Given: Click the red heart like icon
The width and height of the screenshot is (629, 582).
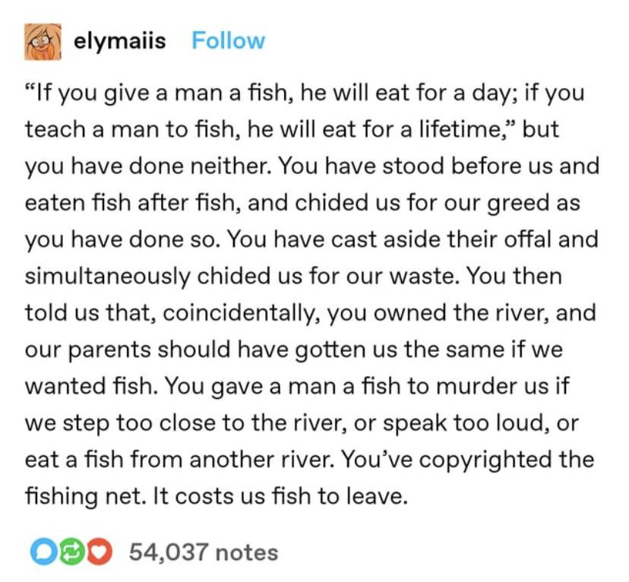Looking at the screenshot, I should pos(99,552).
